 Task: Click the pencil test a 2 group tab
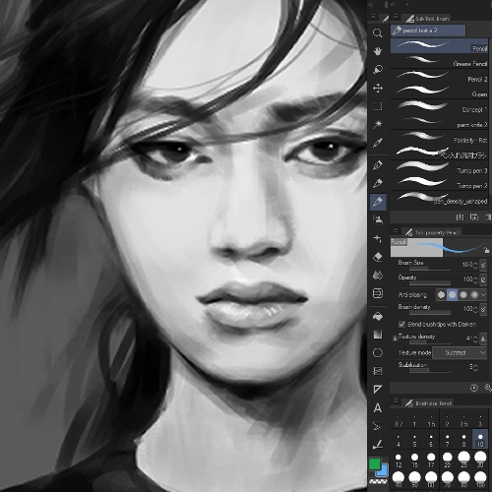tap(428, 31)
